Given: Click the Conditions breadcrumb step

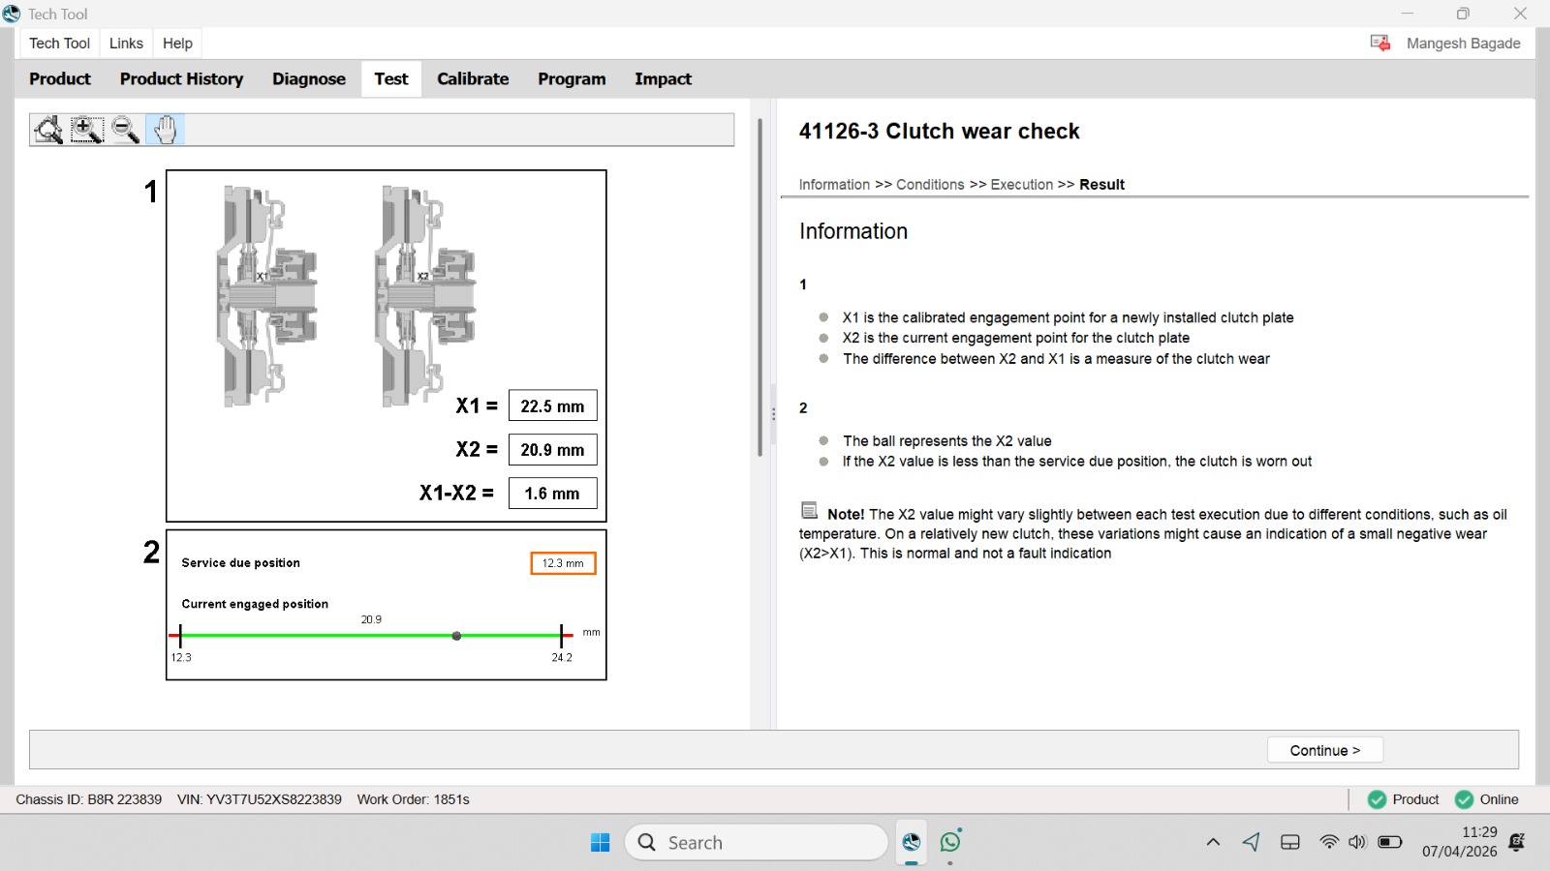Looking at the screenshot, I should [930, 185].
